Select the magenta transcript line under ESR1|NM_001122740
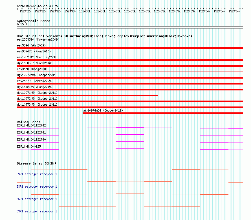 click(130, 142)
